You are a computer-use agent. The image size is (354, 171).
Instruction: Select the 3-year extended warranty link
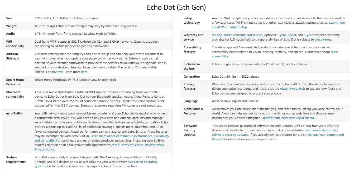[308, 35]
